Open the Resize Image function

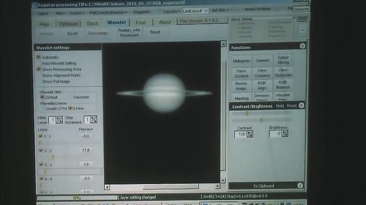pyautogui.click(x=241, y=86)
